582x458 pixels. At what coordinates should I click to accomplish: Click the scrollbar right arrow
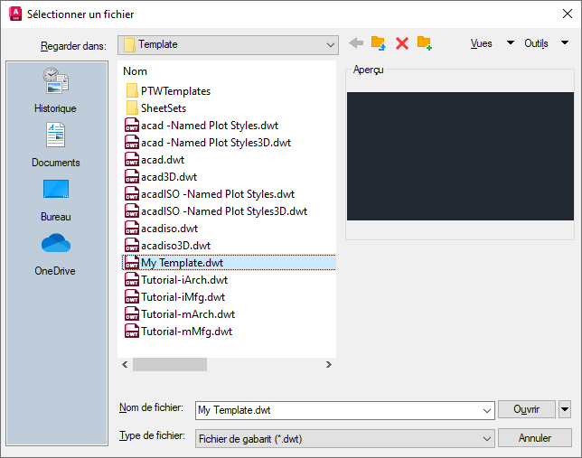click(328, 364)
